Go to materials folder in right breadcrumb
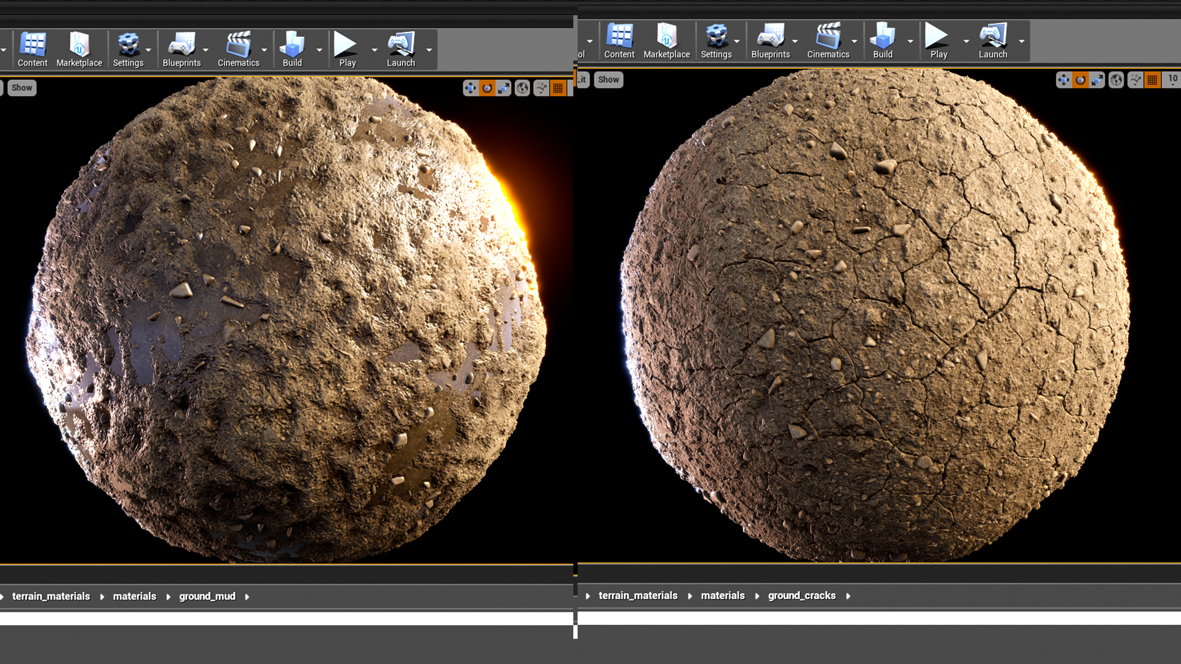Screen dimensions: 1181x664 [723, 596]
